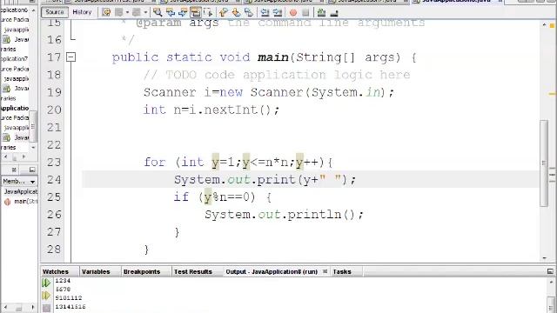This screenshot has height=313, width=557.
Task: Click Projects panel horizontal scroll left arrow
Action: (x=5, y=156)
